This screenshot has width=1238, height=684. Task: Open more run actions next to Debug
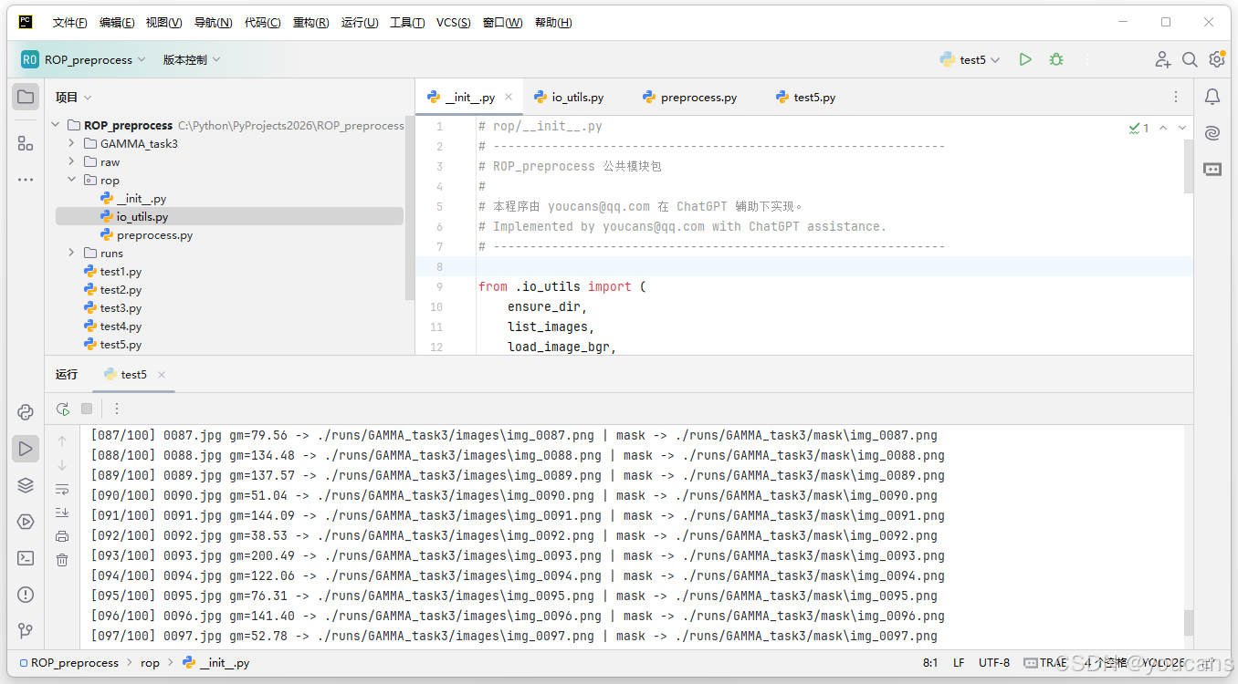[1087, 59]
